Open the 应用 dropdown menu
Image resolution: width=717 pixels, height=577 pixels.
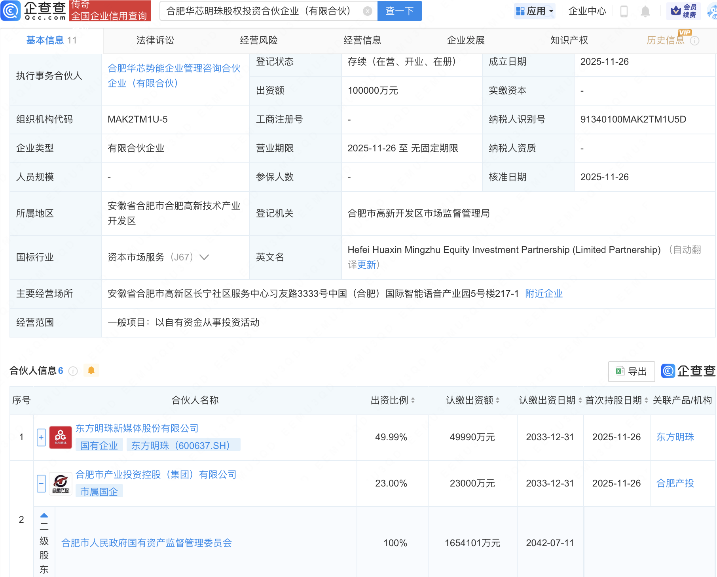coord(535,11)
